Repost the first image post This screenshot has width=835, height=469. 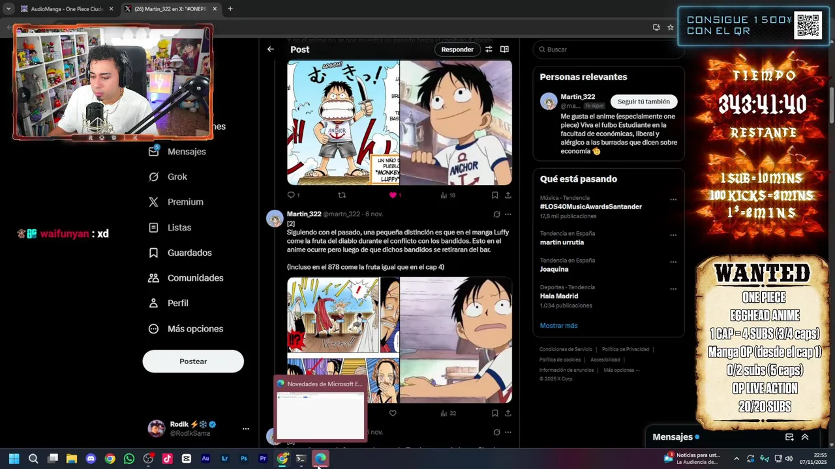pos(342,195)
